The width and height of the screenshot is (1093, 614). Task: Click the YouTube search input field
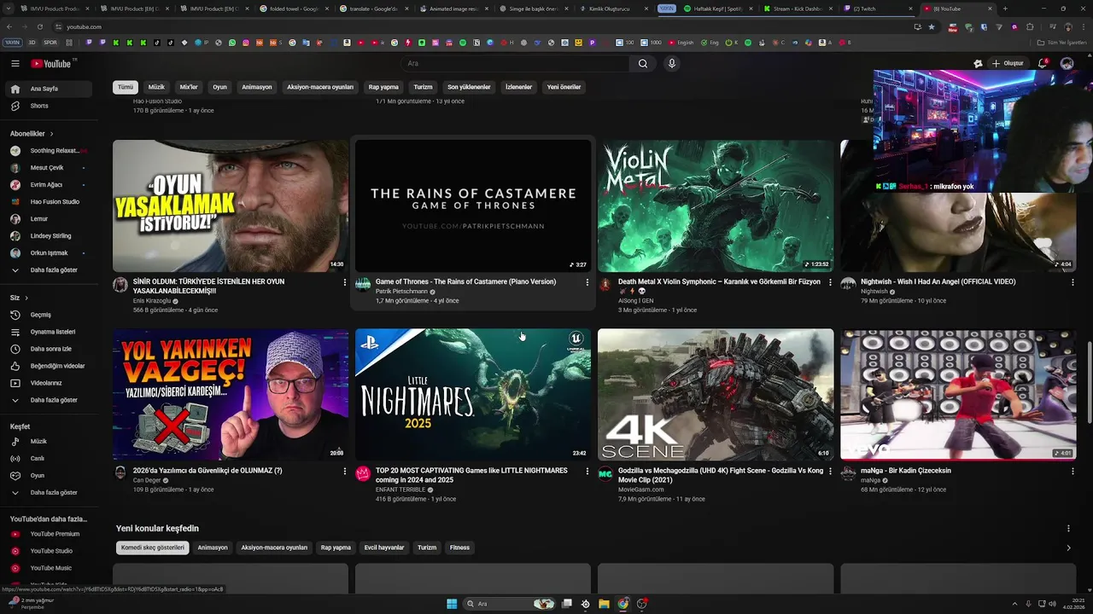[x=517, y=63]
